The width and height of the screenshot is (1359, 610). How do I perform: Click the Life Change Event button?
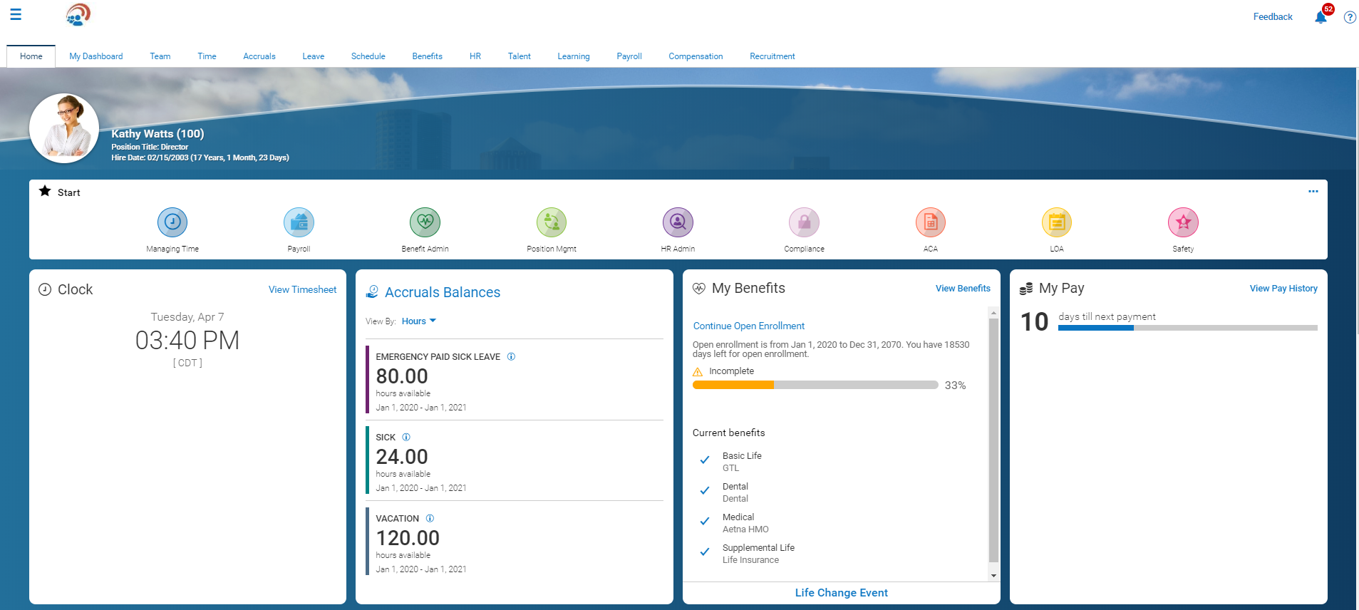841,593
